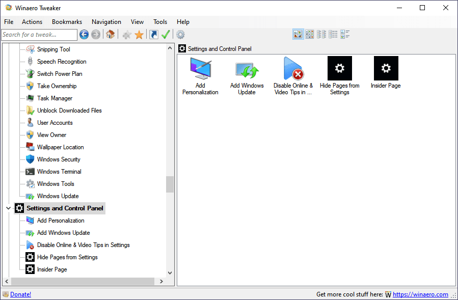This screenshot has height=300, width=458.
Task: Switch to small icons view mode
Action: pyautogui.click(x=321, y=34)
